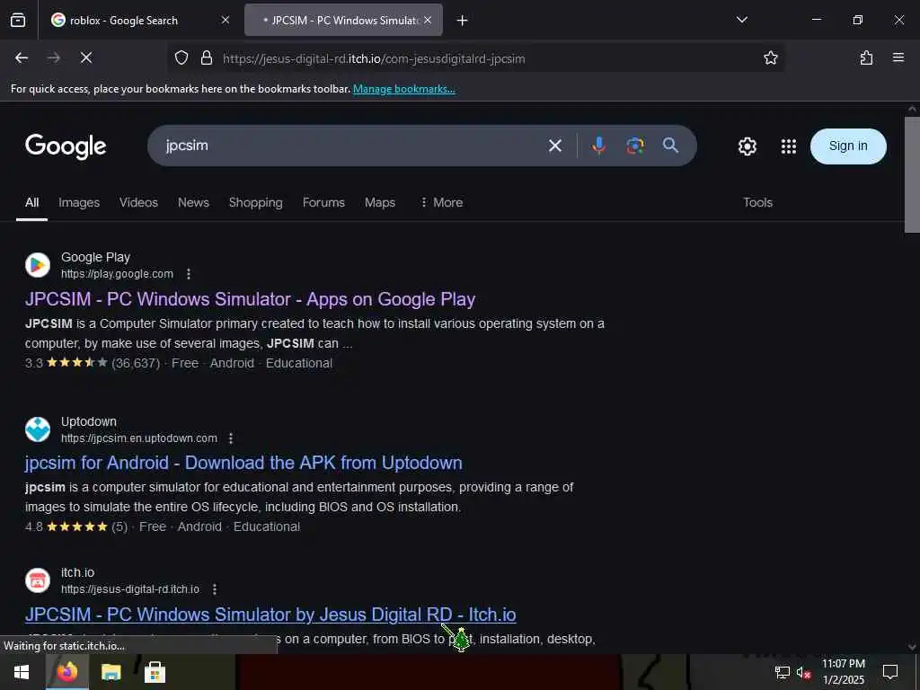Click the Google Play favicon
The height and width of the screenshot is (690, 920).
(38, 265)
